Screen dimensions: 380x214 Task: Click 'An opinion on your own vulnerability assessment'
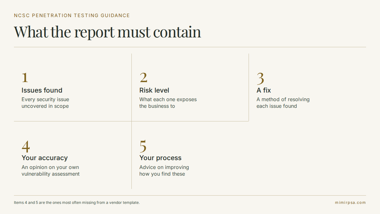pyautogui.click(x=51, y=171)
